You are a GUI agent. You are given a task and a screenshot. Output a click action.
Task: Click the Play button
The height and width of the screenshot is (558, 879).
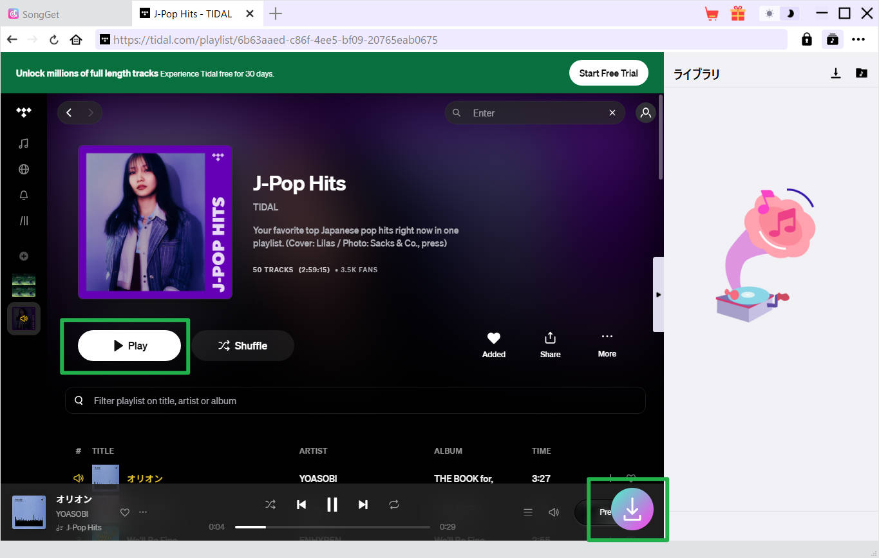(x=129, y=346)
